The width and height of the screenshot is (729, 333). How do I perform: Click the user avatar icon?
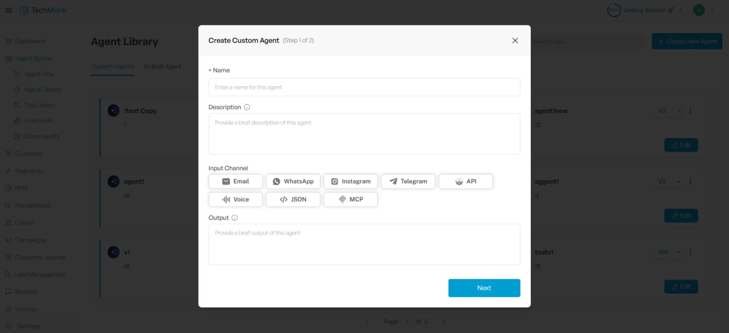coord(699,10)
